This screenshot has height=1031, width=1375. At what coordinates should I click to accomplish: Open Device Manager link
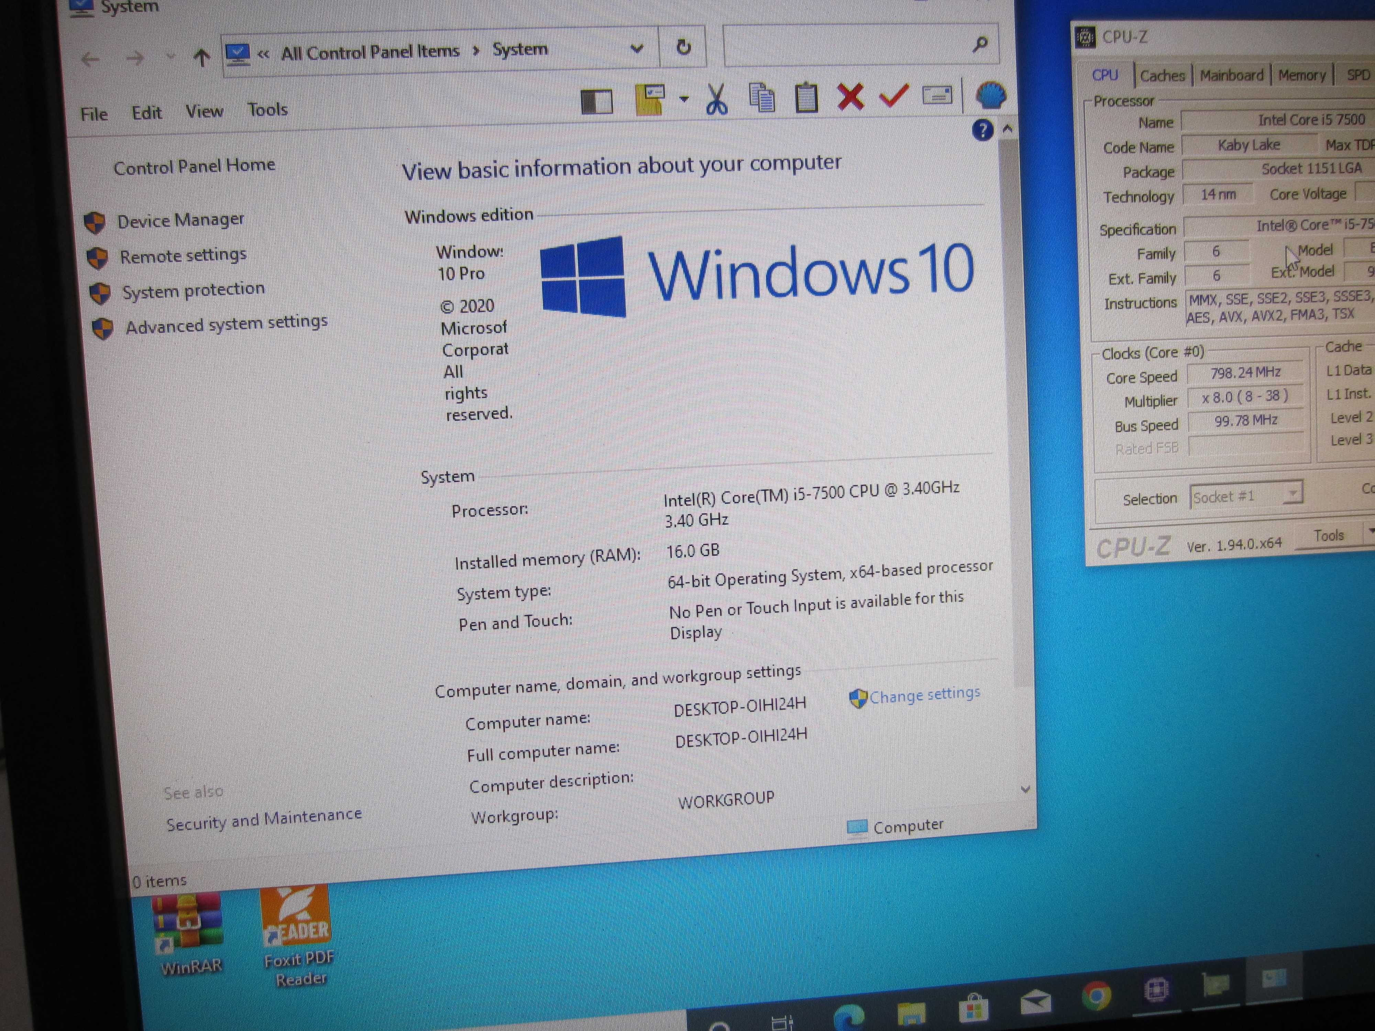tap(181, 220)
